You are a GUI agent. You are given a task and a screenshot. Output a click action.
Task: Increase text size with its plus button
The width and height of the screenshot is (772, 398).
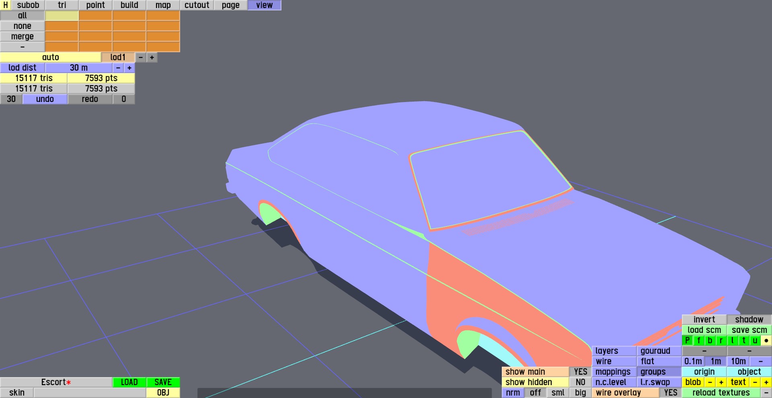(766, 382)
